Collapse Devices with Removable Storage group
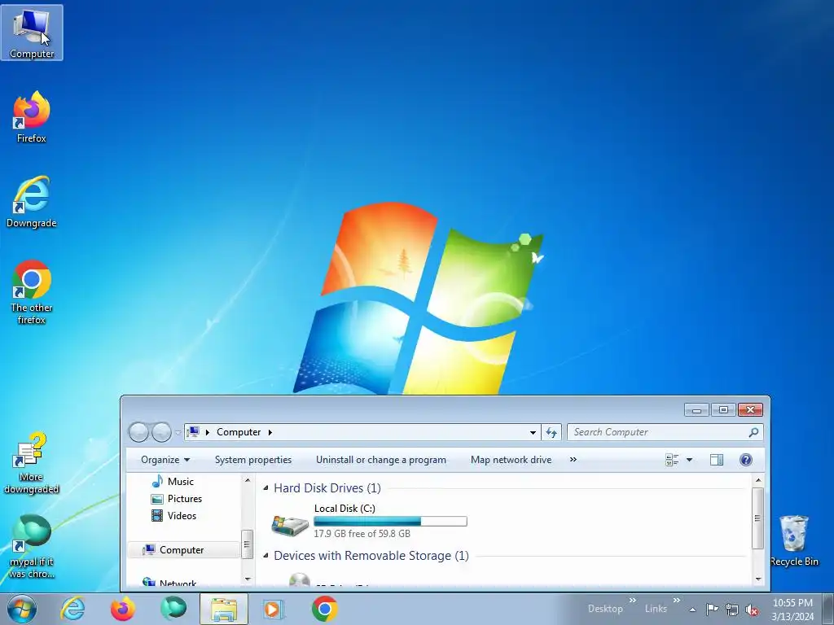The width and height of the screenshot is (834, 625). [266, 555]
